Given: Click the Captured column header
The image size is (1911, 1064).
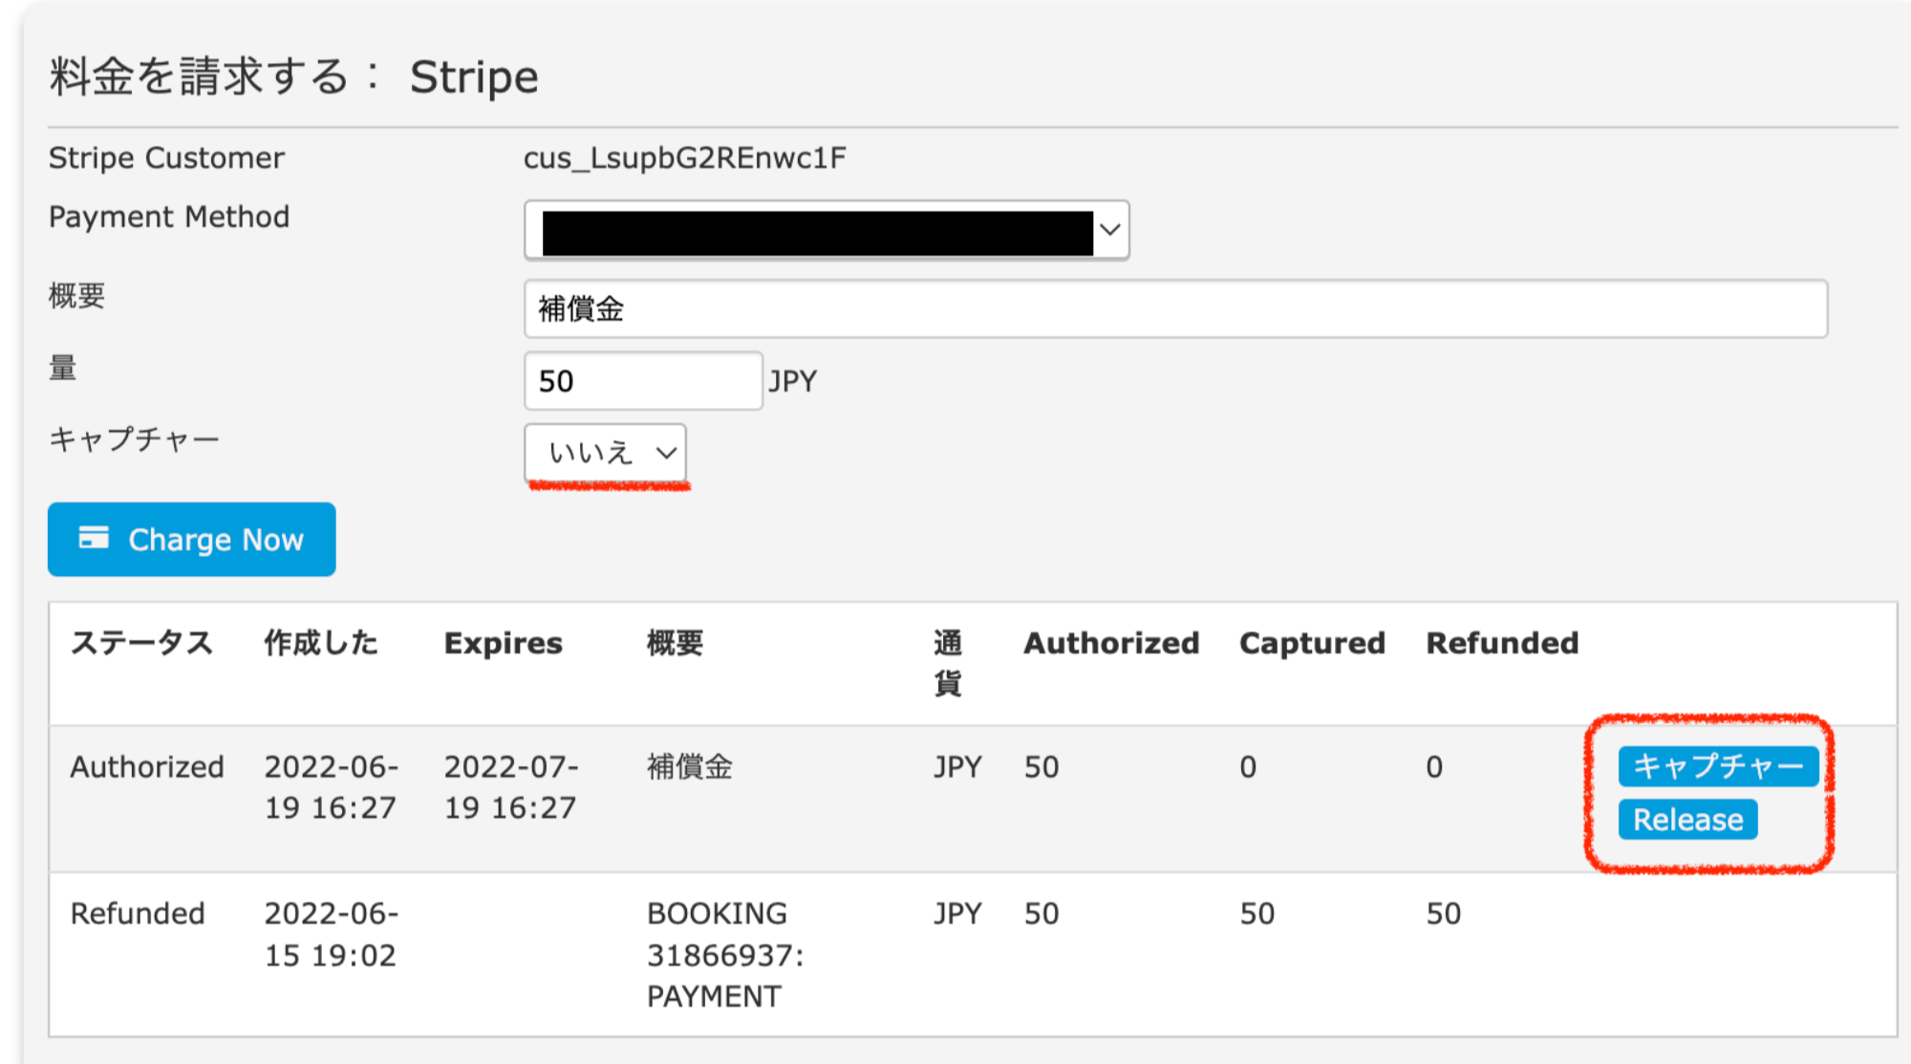Looking at the screenshot, I should (x=1312, y=643).
